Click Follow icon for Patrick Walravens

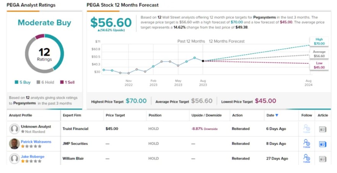(x=306, y=143)
